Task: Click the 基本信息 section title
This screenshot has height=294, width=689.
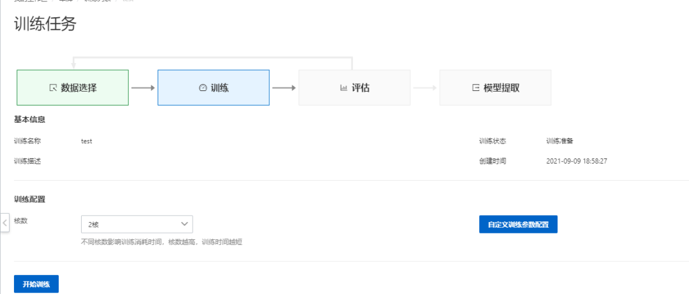Action: pos(30,119)
